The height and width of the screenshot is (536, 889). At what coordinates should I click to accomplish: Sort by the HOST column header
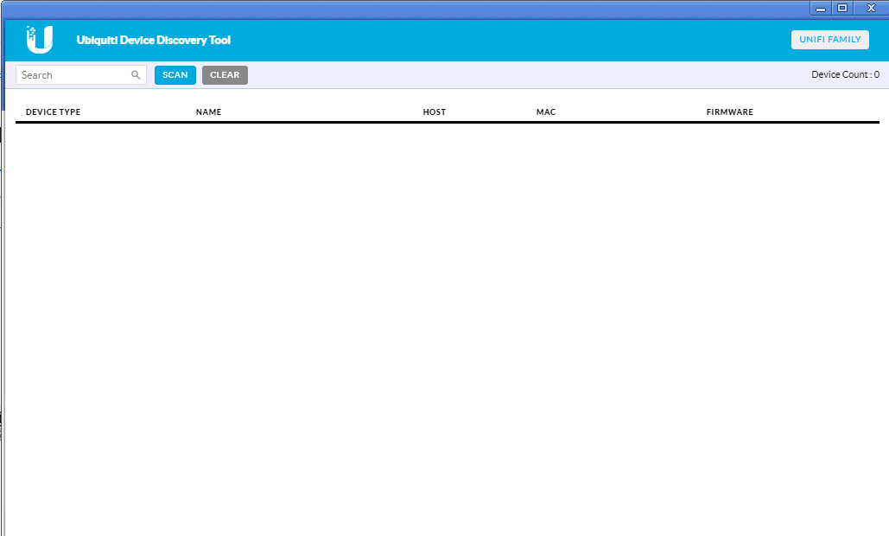pos(434,112)
